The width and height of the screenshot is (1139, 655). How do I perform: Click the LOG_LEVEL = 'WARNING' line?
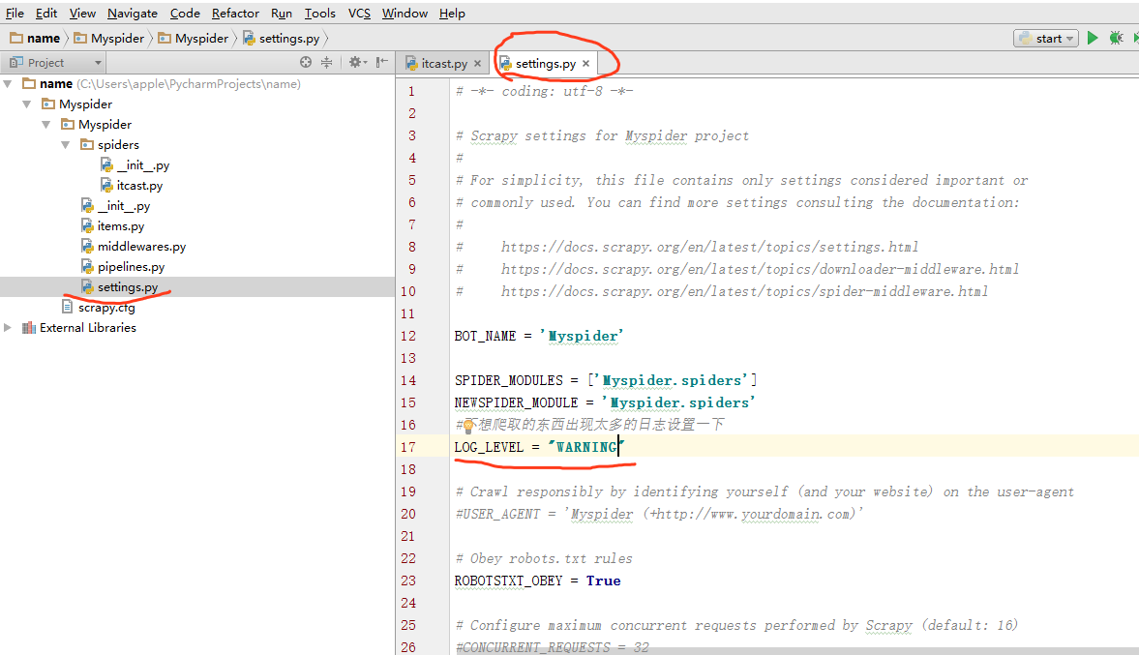[539, 447]
